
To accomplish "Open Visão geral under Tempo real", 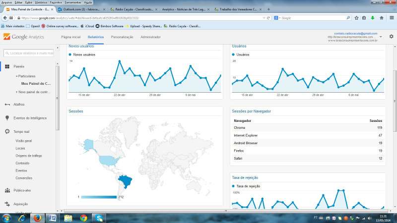I will [24, 141].
